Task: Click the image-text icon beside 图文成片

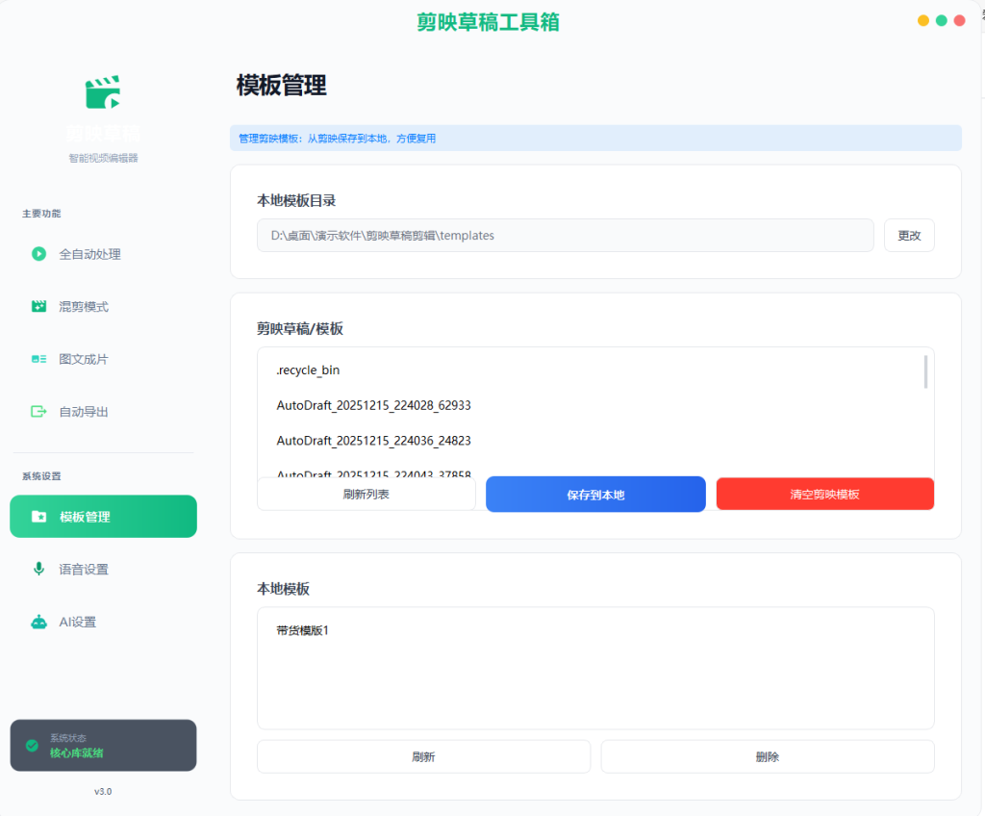Action: click(x=38, y=359)
